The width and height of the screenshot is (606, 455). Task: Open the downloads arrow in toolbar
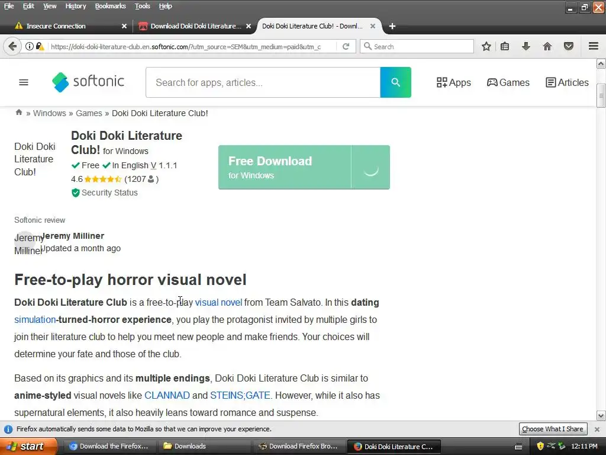tap(526, 46)
